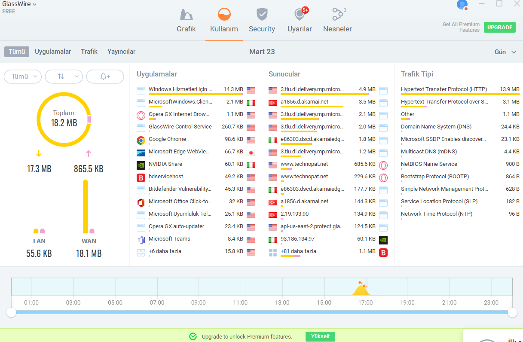Click Opera GX auto-updater row
The image size is (523, 342).
coord(196,227)
